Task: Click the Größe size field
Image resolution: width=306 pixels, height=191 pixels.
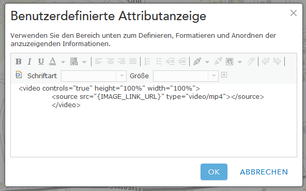Action: (x=181, y=76)
